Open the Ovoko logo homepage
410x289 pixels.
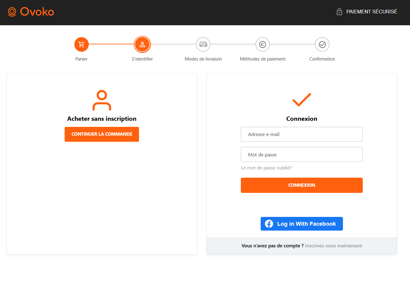[31, 12]
